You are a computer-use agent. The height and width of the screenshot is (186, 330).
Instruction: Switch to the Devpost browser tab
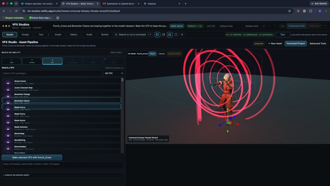[x=162, y=4]
